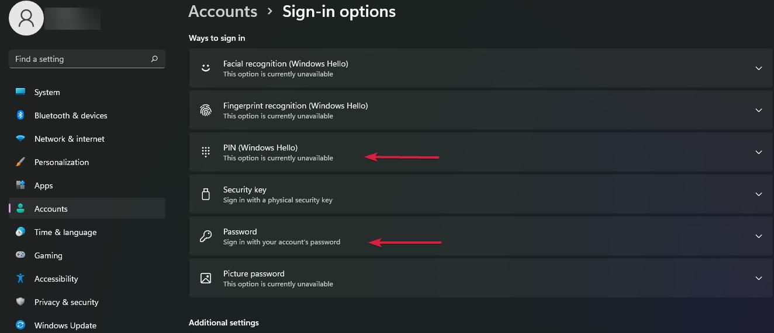Open the System settings section
This screenshot has height=333, width=774.
(x=47, y=92)
